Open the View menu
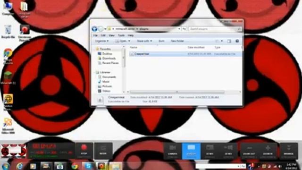This screenshot has height=170, width=302. (x=111, y=35)
